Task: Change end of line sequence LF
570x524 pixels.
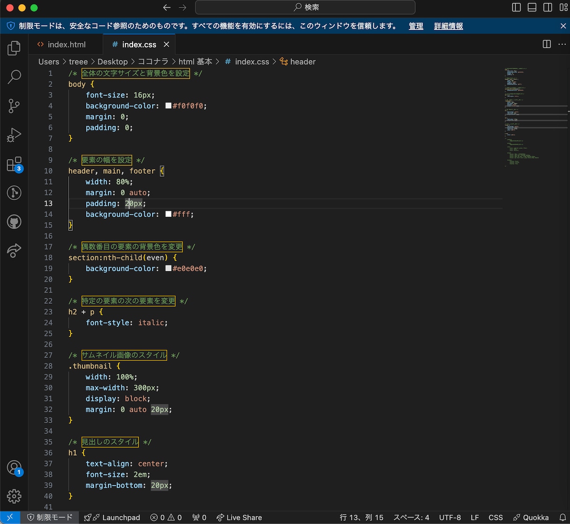Action: 475,517
